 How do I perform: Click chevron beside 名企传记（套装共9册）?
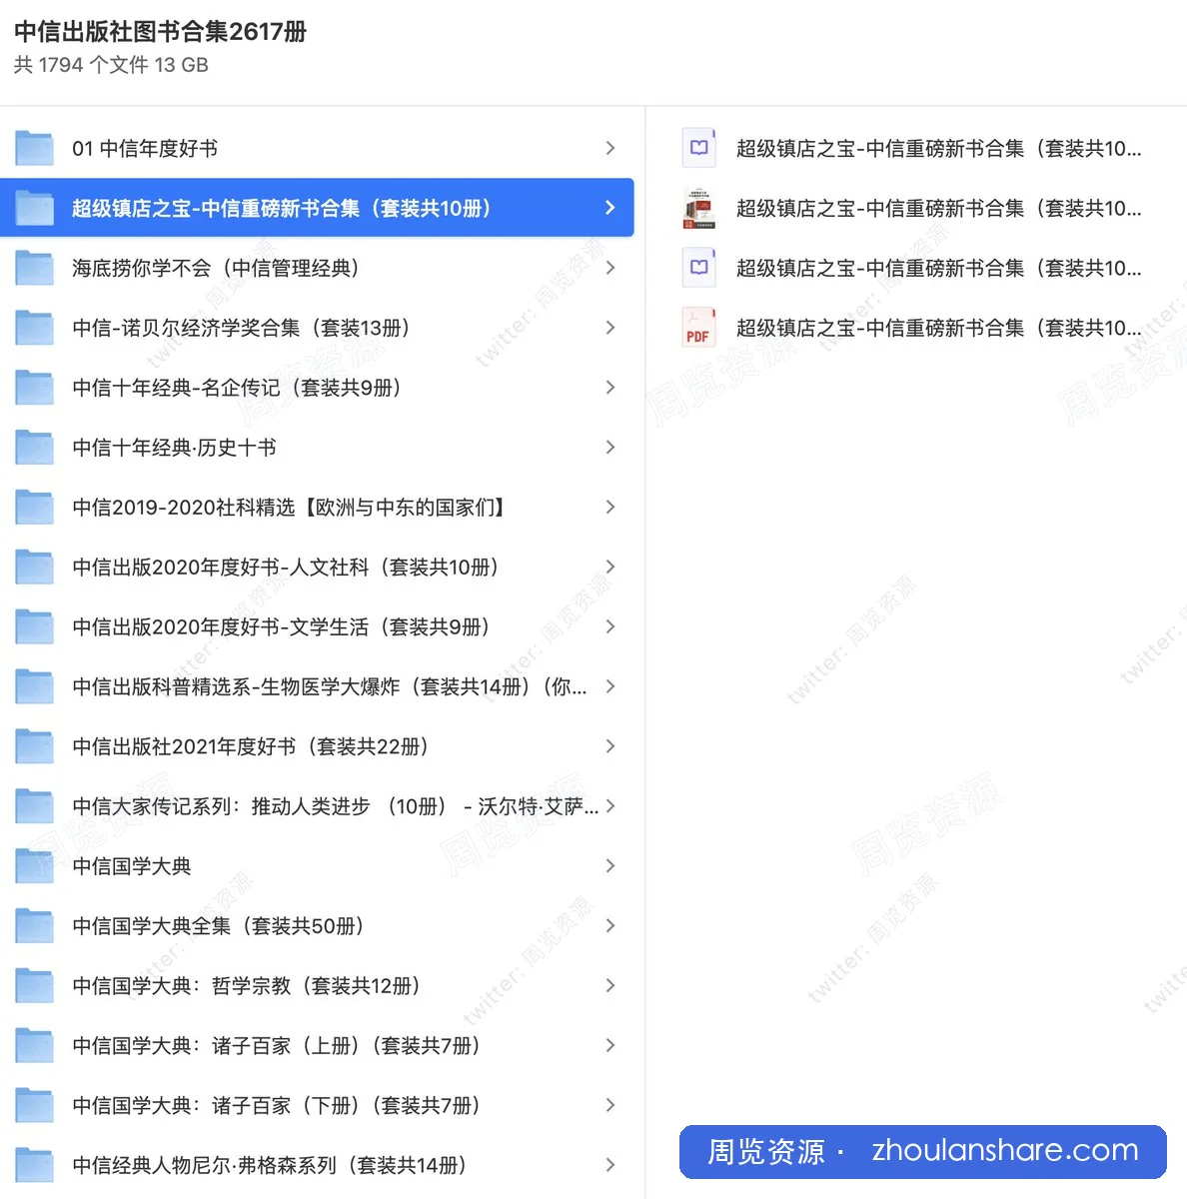pyautogui.click(x=610, y=388)
